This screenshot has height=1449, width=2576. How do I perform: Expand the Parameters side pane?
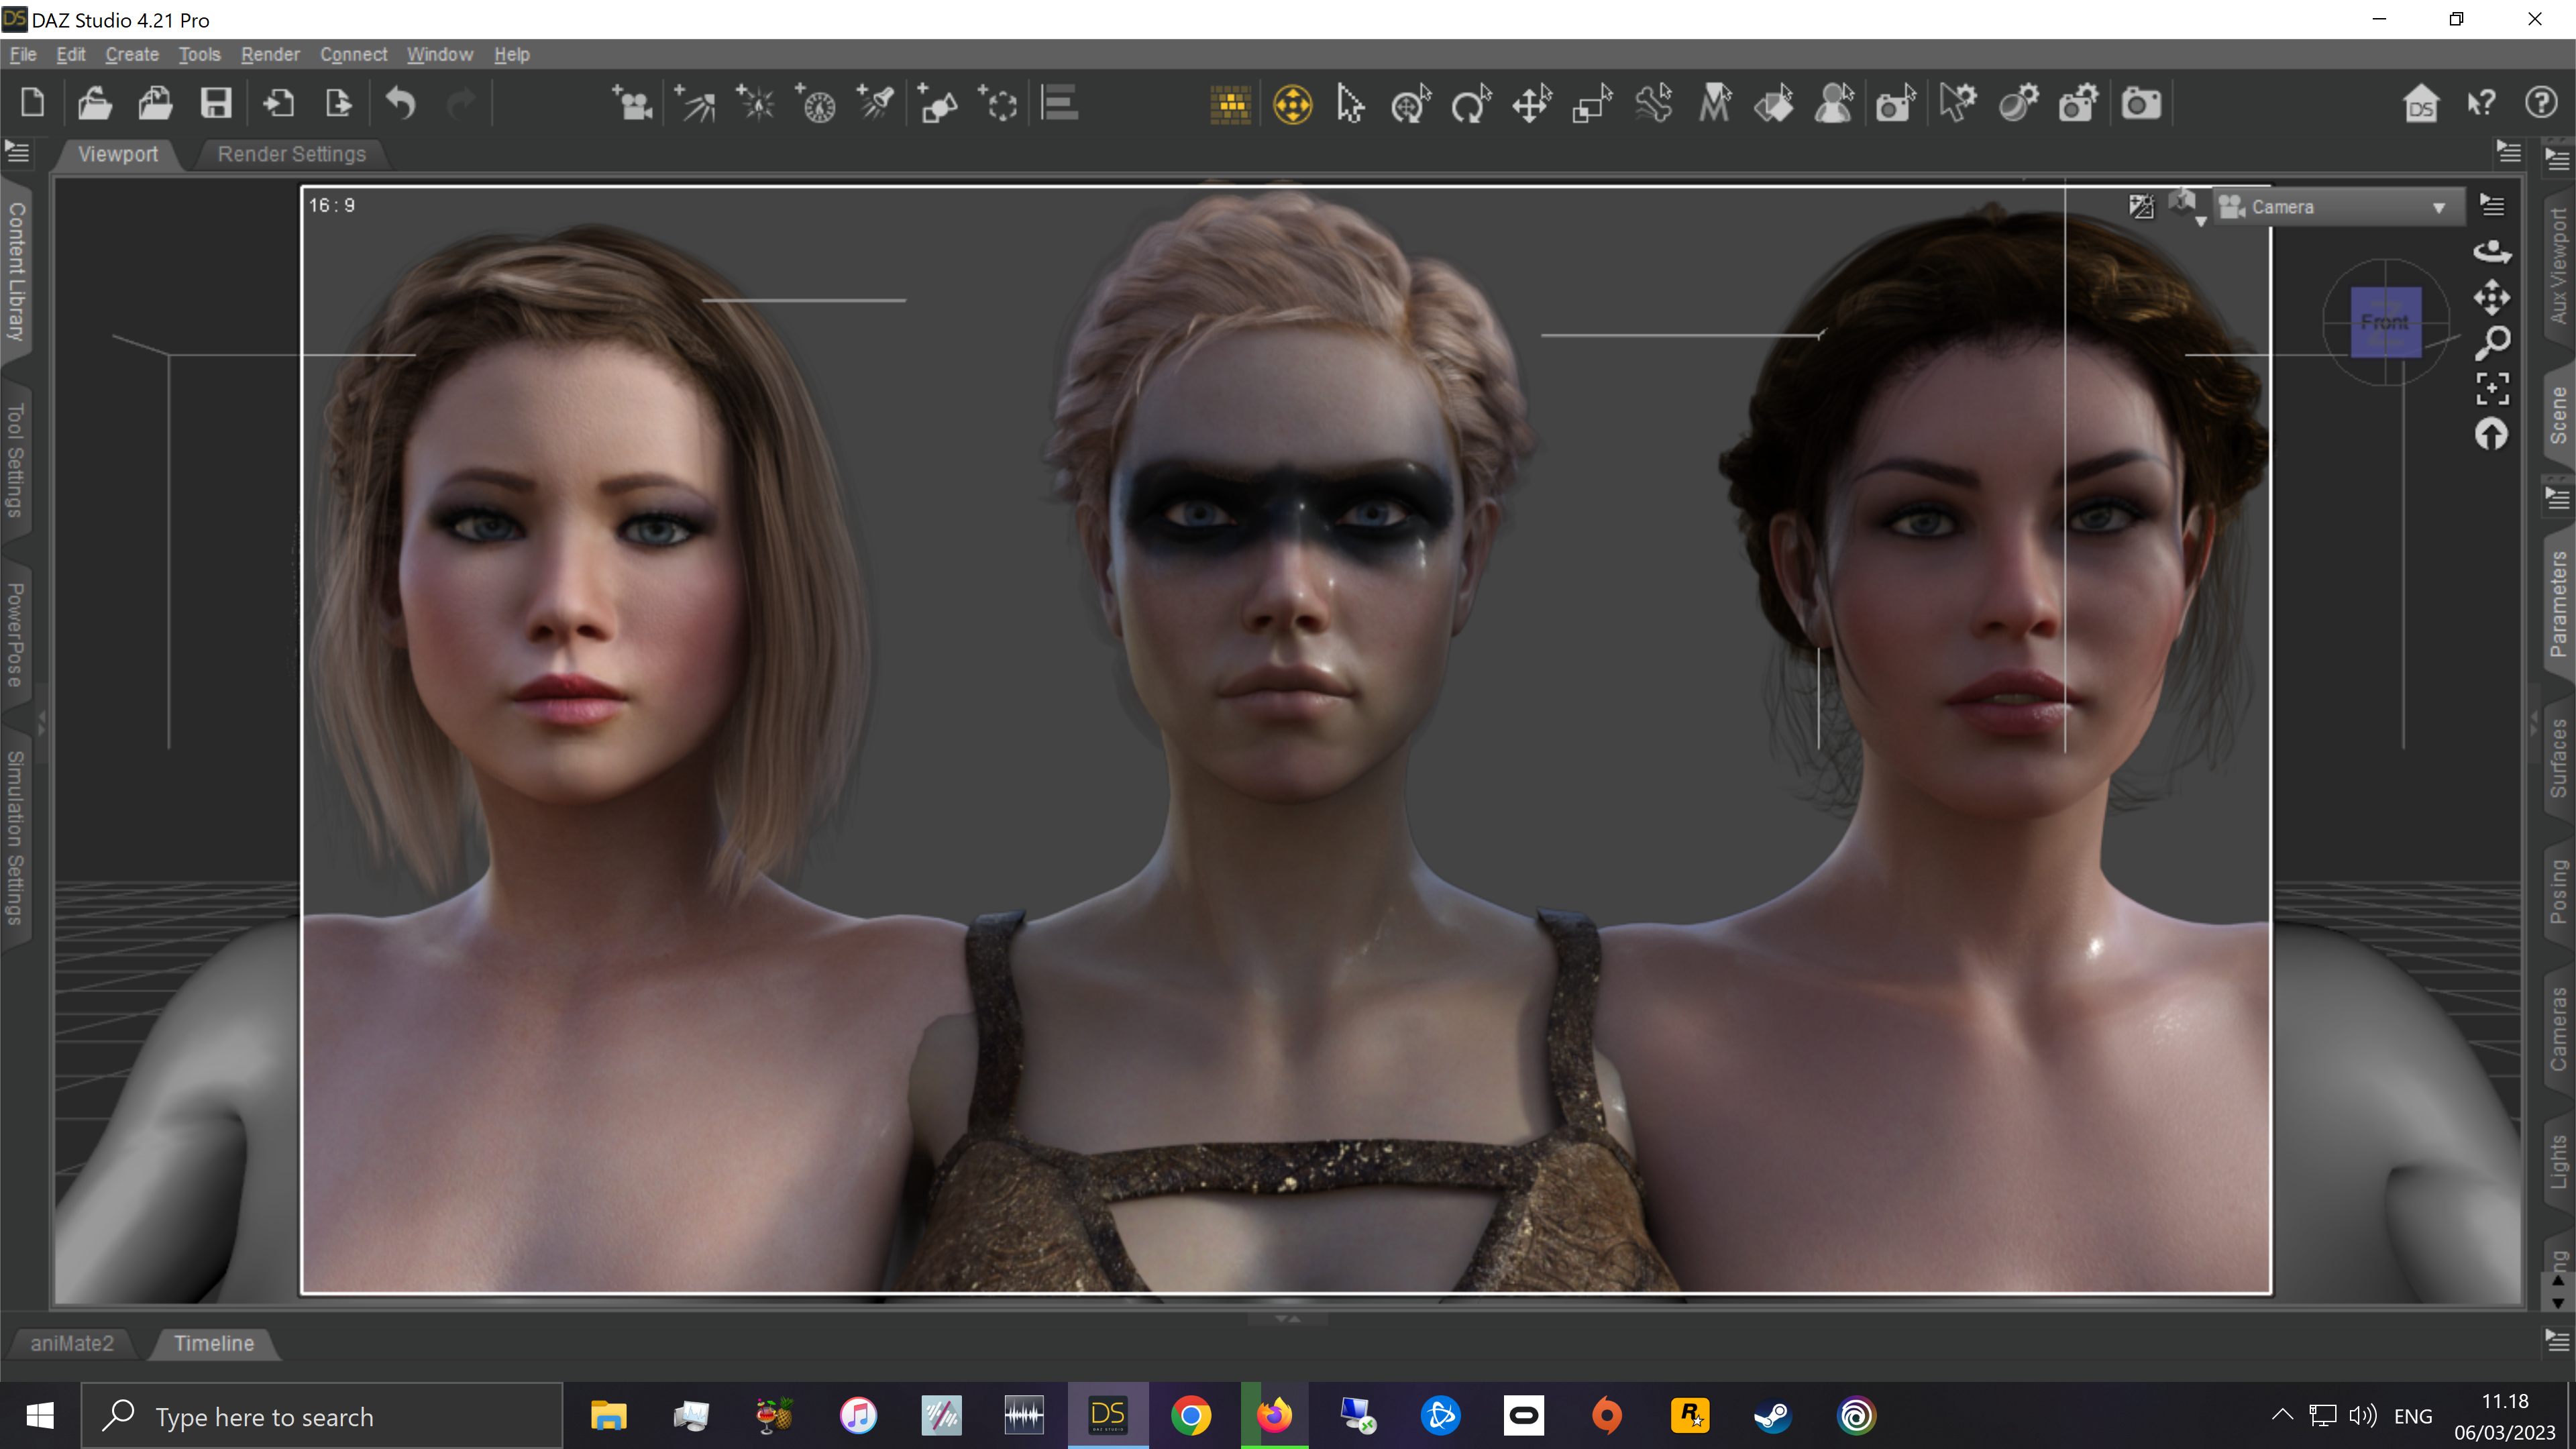tap(2558, 603)
